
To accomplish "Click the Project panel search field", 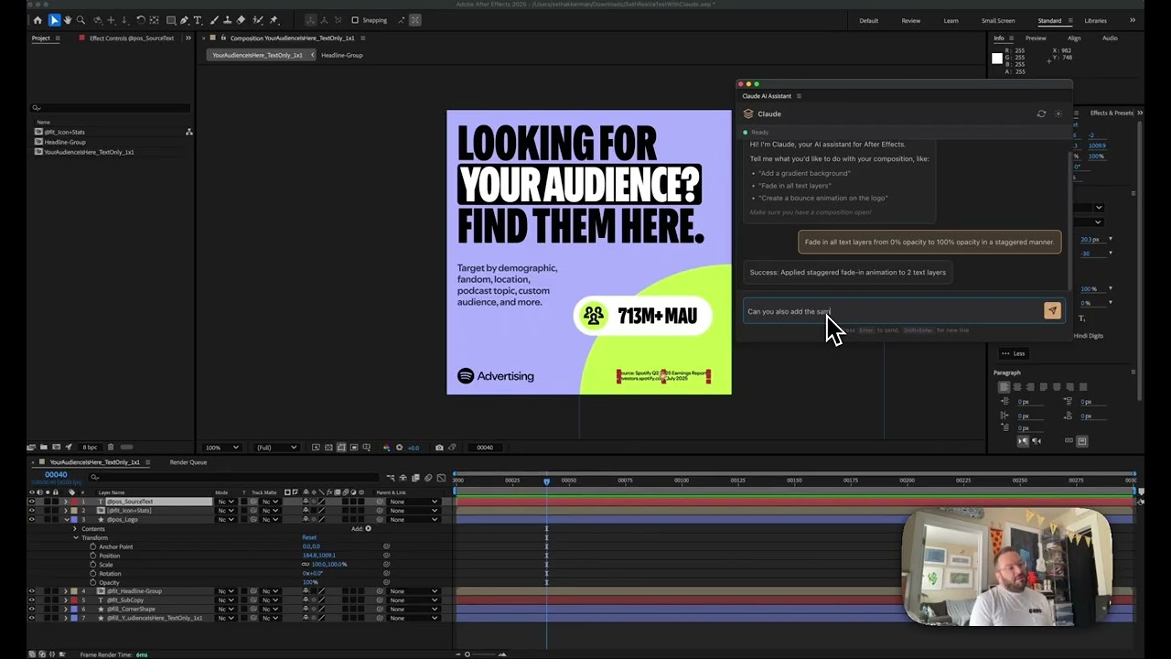I will pos(111,108).
